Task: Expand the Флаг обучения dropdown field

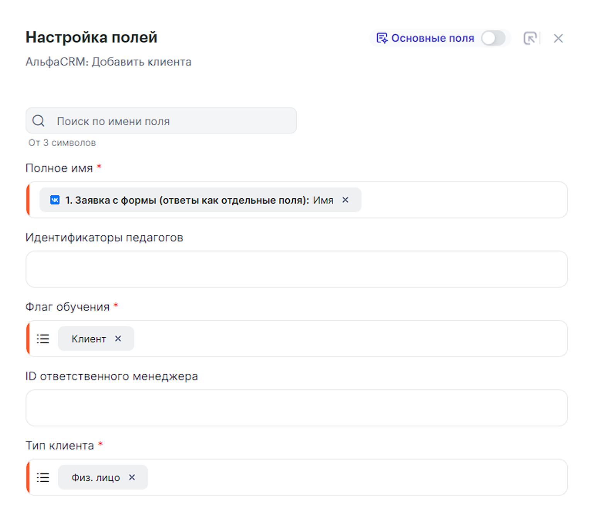Action: [x=347, y=339]
